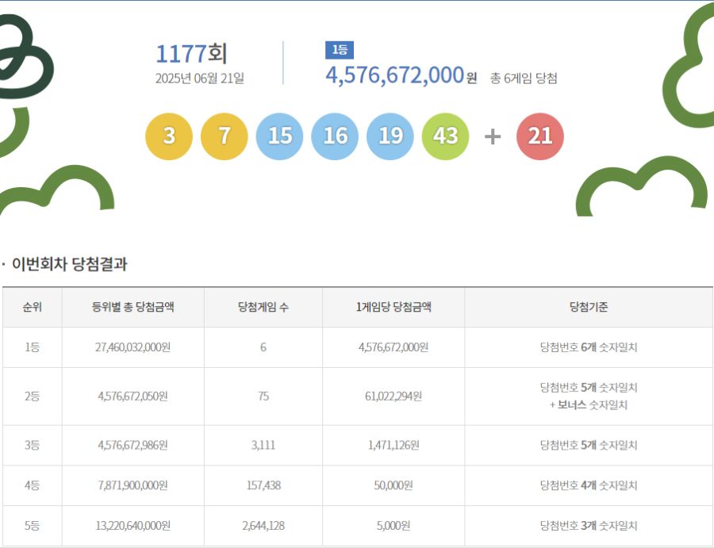Image resolution: width=714 pixels, height=548 pixels.
Task: Click winning games count 3,111 cell
Action: coord(263,445)
